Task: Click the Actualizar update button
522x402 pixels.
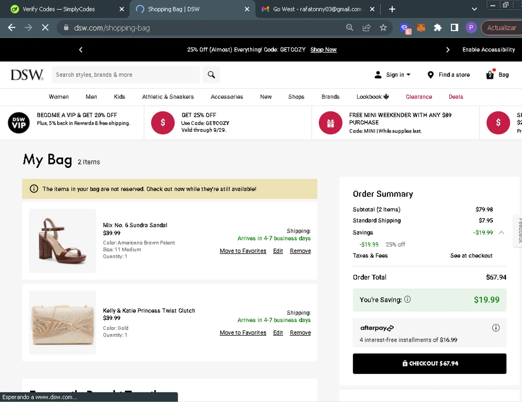Action: 501,28
